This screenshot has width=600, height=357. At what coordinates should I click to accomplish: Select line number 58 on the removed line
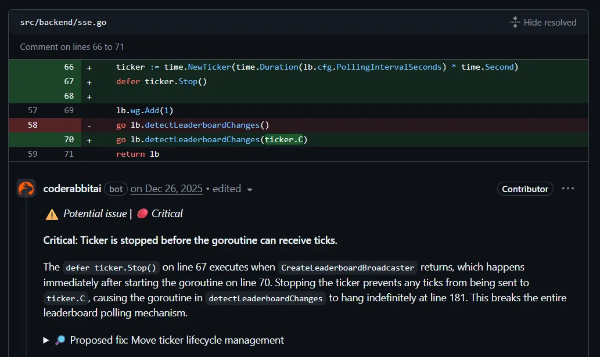pyautogui.click(x=33, y=125)
